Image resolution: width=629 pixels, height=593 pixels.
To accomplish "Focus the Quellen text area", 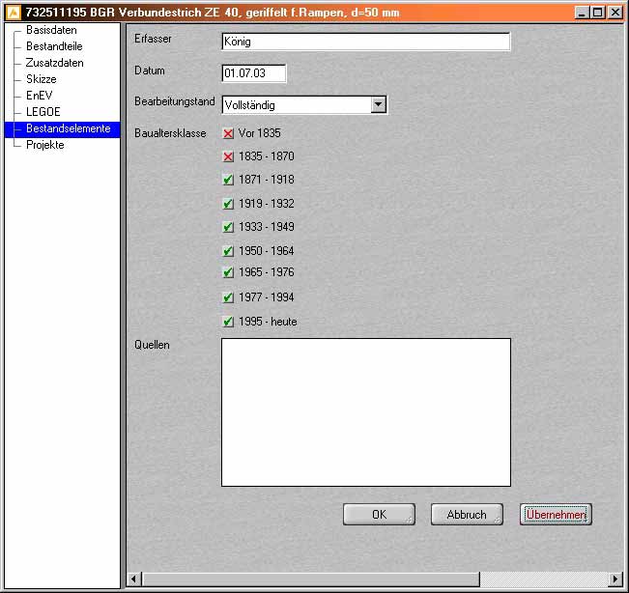I will [x=365, y=411].
